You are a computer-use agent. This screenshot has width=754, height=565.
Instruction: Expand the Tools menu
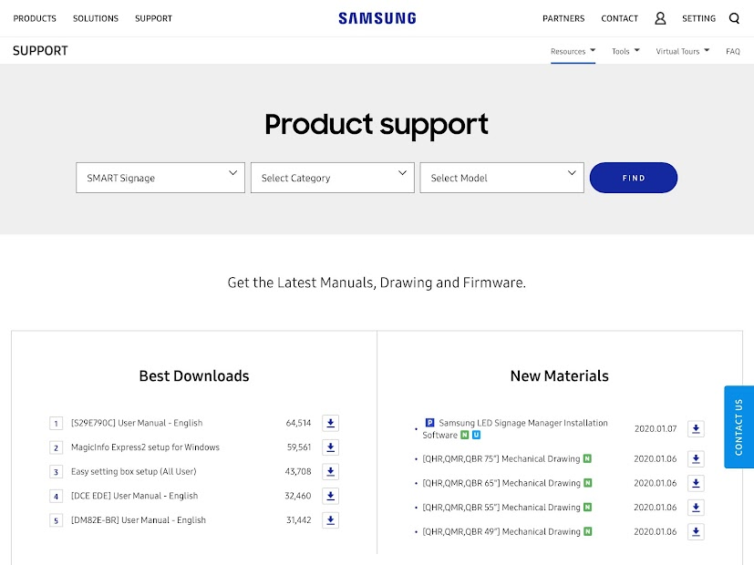point(625,51)
